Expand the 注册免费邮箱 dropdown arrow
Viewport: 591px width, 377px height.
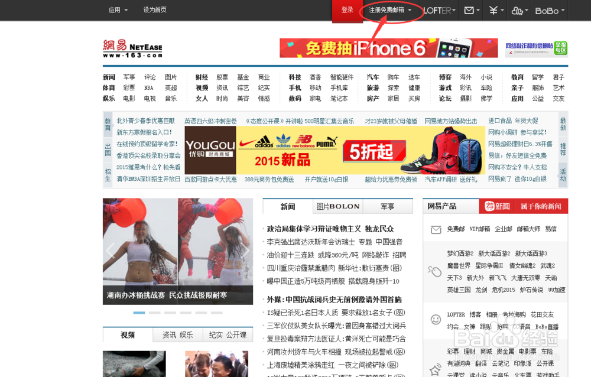pyautogui.click(x=410, y=10)
